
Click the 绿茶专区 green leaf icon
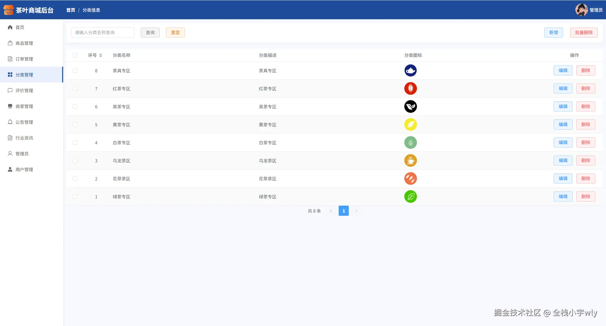[x=410, y=196]
